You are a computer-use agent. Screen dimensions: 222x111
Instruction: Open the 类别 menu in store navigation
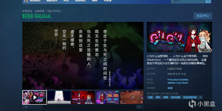coord(66,1)
